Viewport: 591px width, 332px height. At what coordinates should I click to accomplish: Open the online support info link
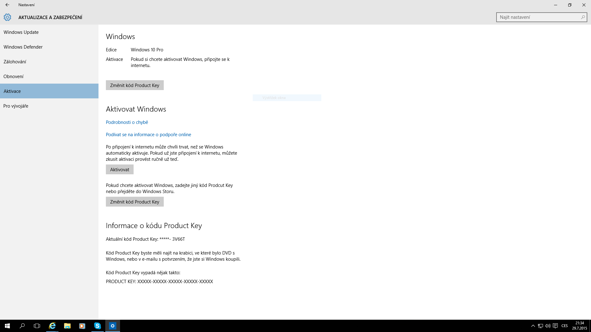click(x=148, y=135)
